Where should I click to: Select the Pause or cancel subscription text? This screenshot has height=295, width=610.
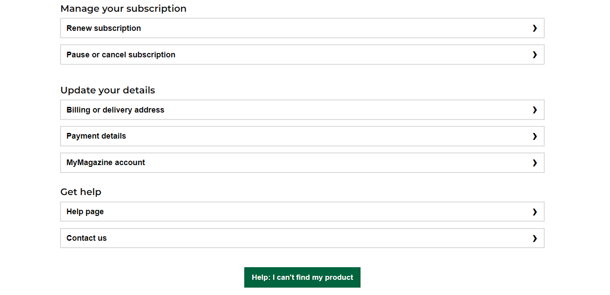[x=121, y=55]
